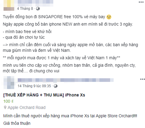The image size is (145, 128).
Task: Open the first post author's profile picture
Action: coord(9,5)
